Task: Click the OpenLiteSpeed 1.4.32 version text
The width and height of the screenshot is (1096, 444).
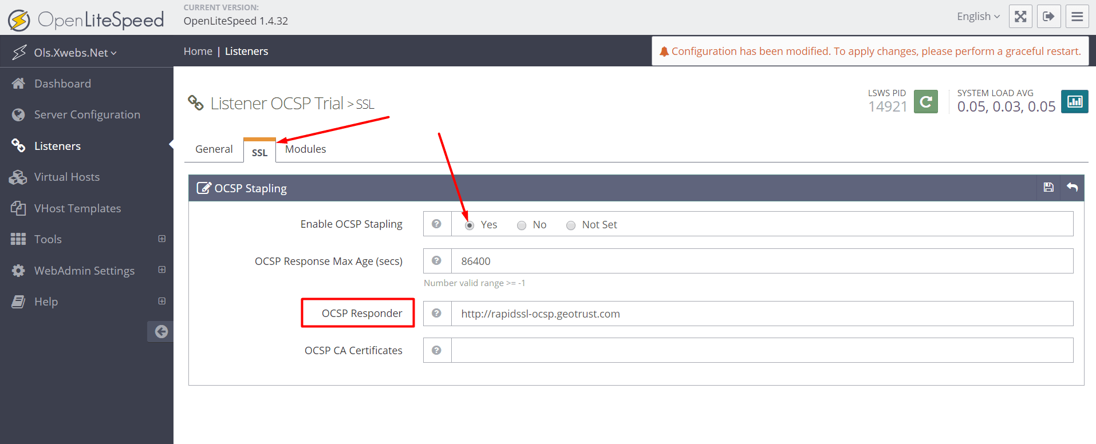Action: tap(236, 21)
